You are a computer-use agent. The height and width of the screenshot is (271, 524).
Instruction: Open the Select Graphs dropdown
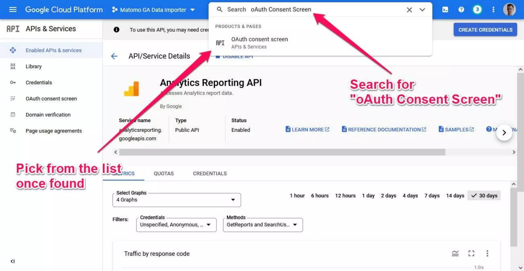(177, 200)
